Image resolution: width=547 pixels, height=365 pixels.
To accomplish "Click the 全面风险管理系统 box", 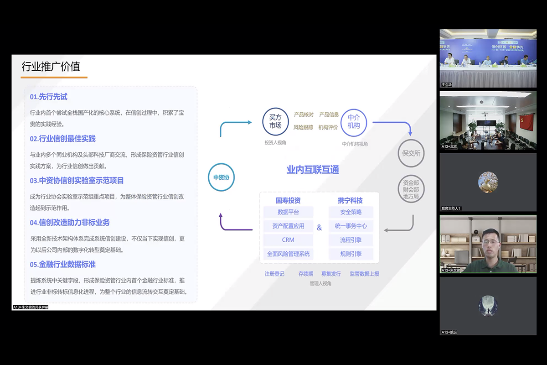I will pyautogui.click(x=289, y=254).
